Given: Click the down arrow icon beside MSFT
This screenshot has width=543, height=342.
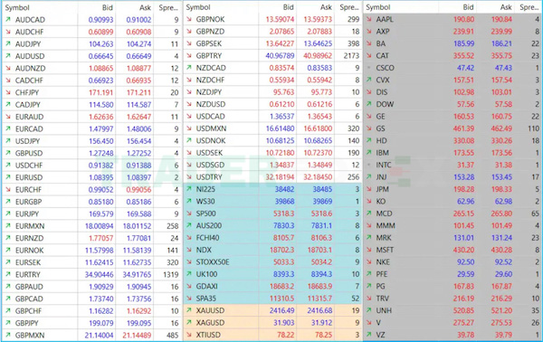Looking at the screenshot, I should (x=369, y=250).
